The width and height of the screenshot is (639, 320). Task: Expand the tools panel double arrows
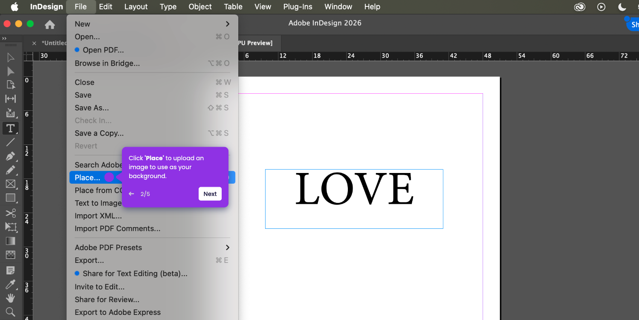[4, 38]
